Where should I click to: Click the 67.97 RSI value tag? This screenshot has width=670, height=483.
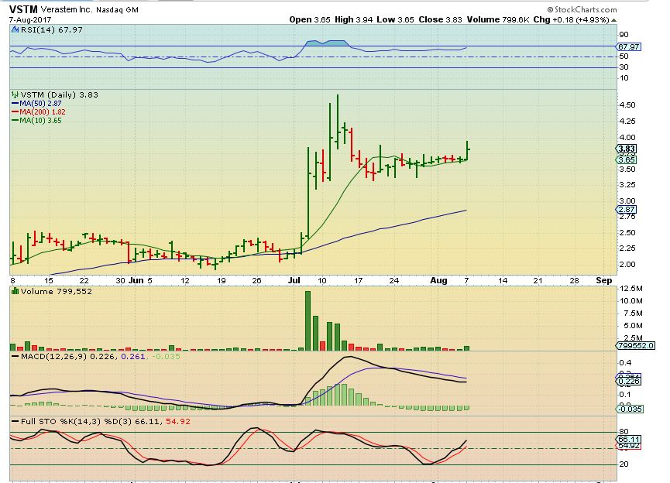click(627, 46)
